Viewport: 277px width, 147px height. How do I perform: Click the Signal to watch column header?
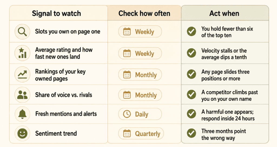tap(56, 13)
